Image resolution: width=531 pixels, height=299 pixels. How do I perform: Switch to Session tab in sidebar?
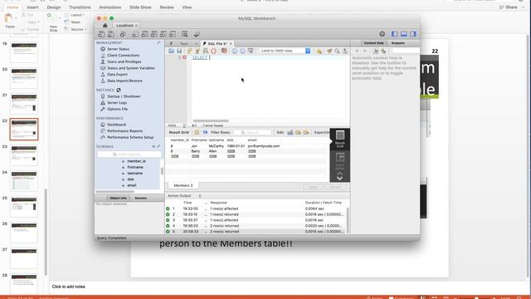pos(140,198)
